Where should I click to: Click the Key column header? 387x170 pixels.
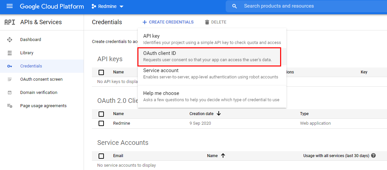tap(364, 72)
